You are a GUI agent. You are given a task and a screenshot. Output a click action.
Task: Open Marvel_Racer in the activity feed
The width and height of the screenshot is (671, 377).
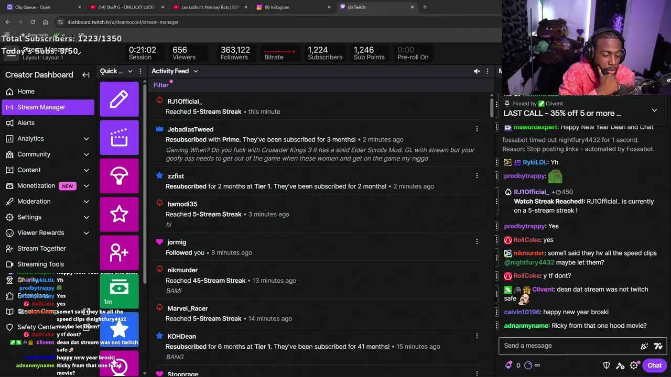[x=188, y=308]
